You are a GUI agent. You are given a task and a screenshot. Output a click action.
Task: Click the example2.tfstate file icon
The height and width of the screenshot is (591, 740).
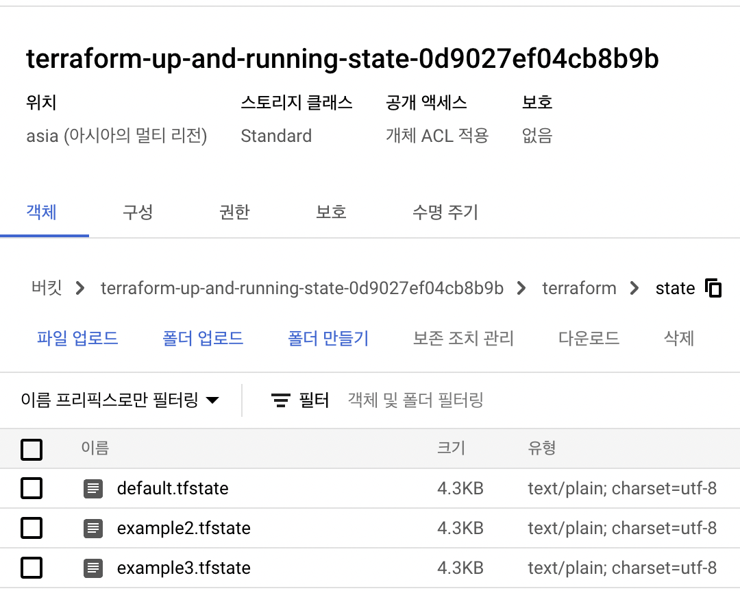[x=93, y=528]
